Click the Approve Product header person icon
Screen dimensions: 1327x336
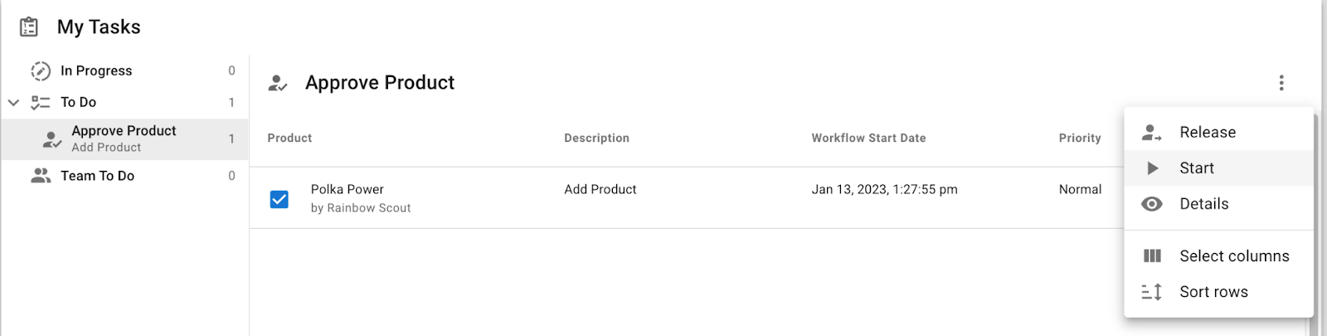278,83
